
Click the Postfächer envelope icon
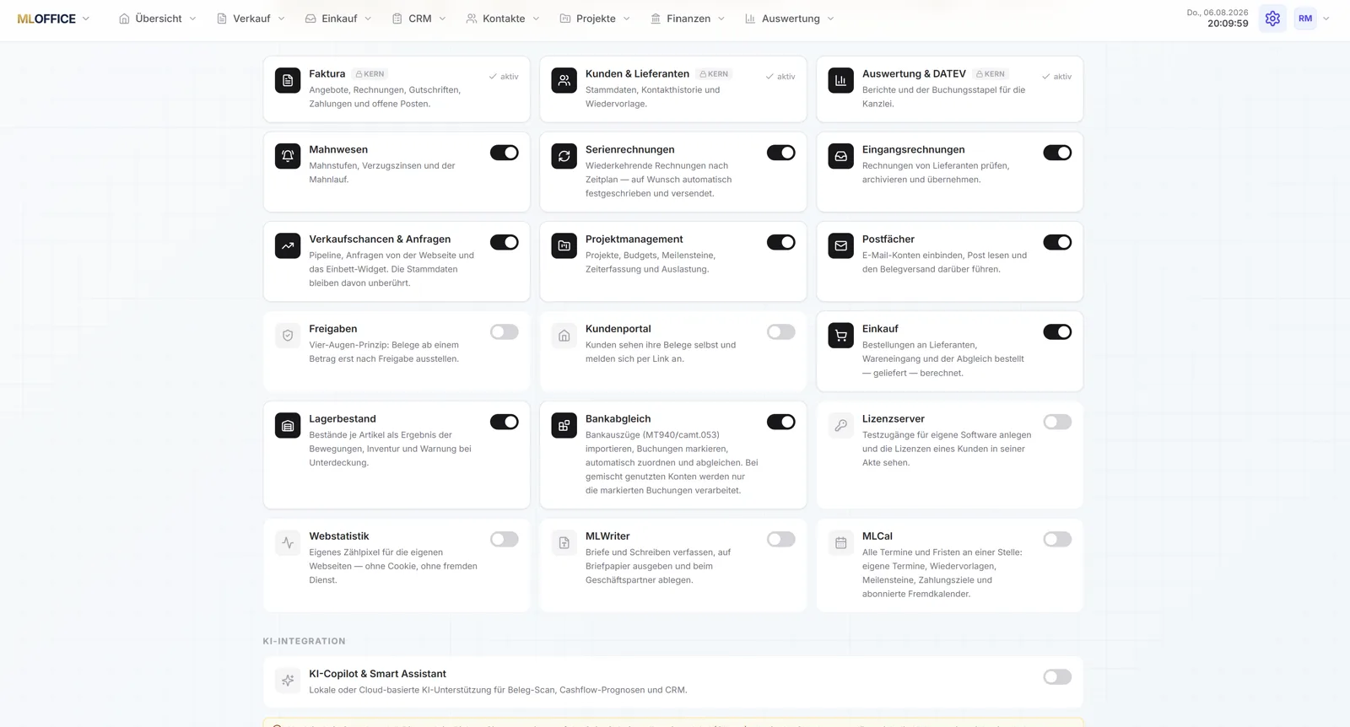point(841,245)
